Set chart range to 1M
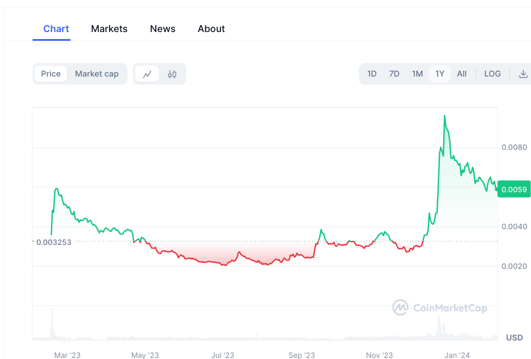 [417, 74]
